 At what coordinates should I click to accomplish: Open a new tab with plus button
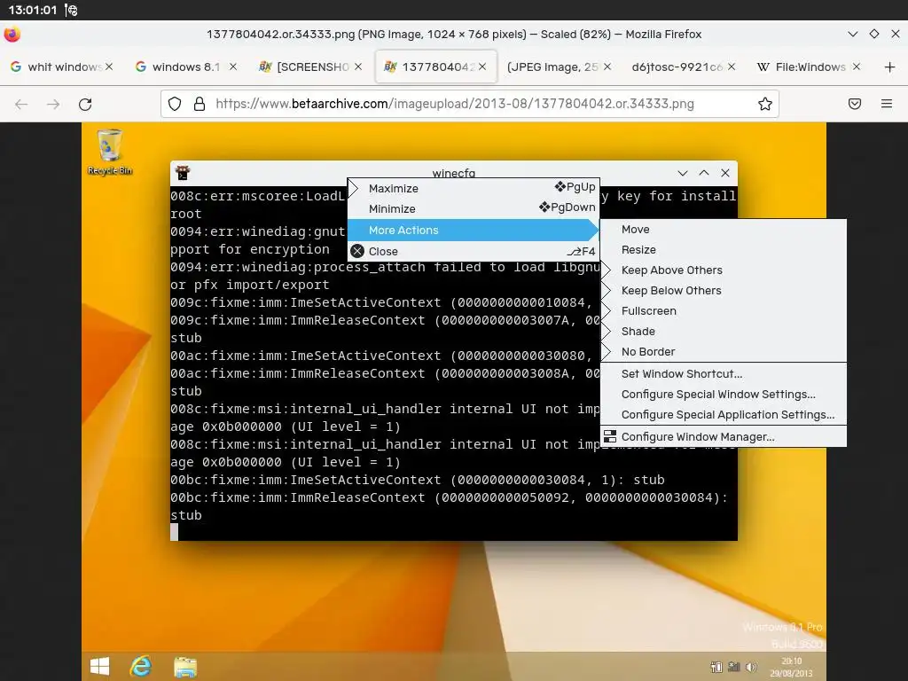(890, 67)
